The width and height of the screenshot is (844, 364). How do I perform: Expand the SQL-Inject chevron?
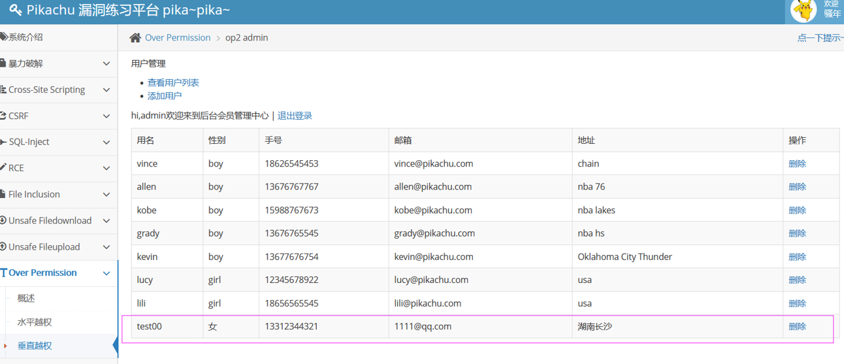(106, 142)
